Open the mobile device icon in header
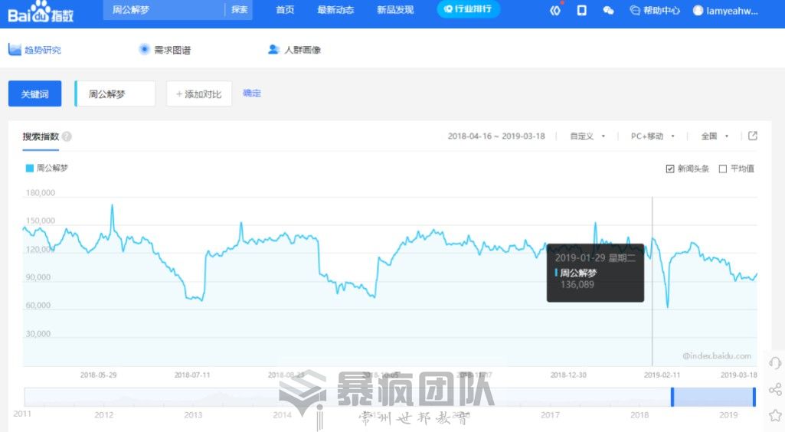Screen dimensions: 785x432 coord(582,11)
